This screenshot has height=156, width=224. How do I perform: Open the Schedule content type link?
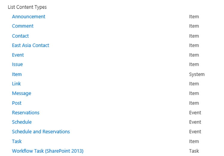click(22, 122)
